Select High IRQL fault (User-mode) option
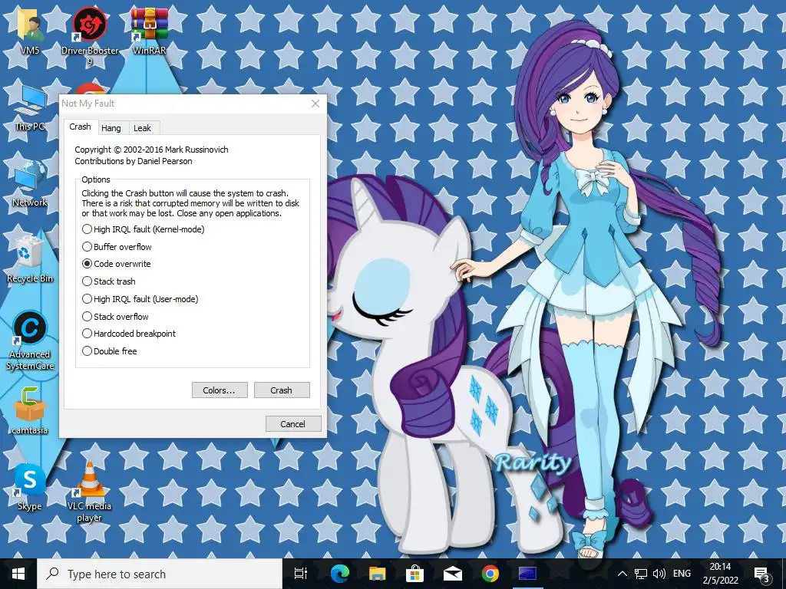Image resolution: width=786 pixels, height=589 pixels. tap(140, 299)
